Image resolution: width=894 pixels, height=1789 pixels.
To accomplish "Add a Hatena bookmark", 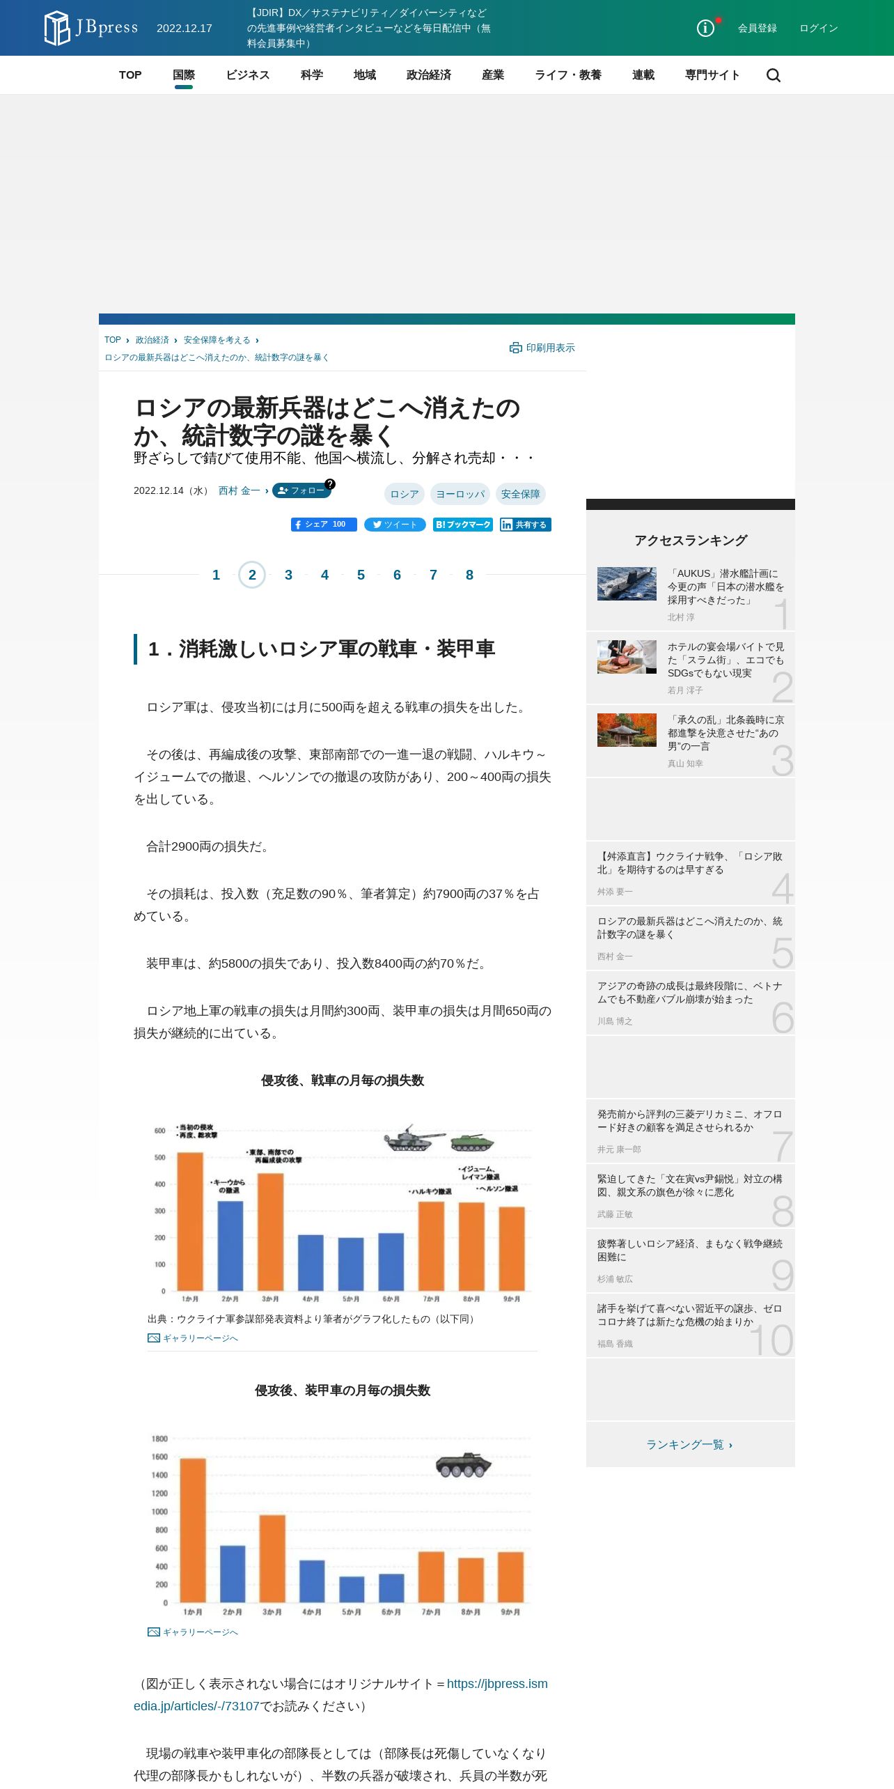I will 462,525.
